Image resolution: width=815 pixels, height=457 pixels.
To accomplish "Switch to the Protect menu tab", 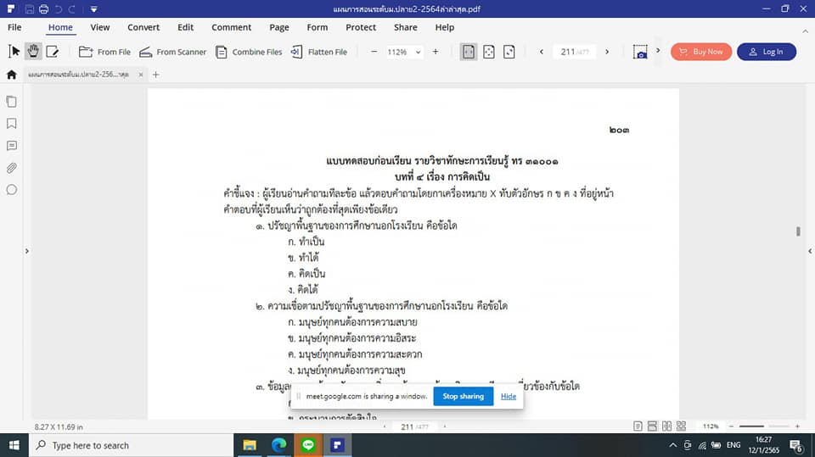I will click(361, 27).
